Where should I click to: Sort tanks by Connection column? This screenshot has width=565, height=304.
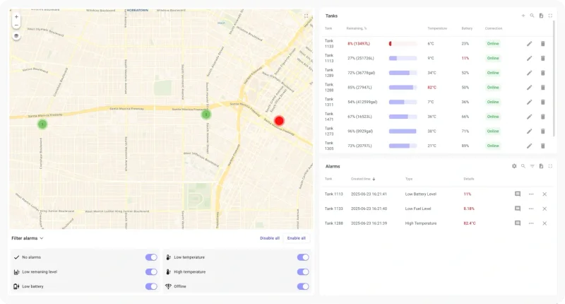(x=493, y=28)
